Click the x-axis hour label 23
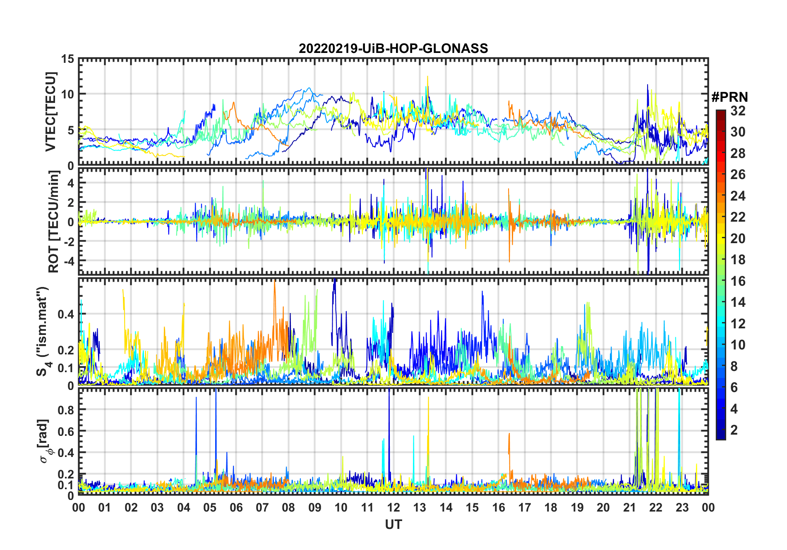The height and width of the screenshot is (550, 787). tap(682, 507)
